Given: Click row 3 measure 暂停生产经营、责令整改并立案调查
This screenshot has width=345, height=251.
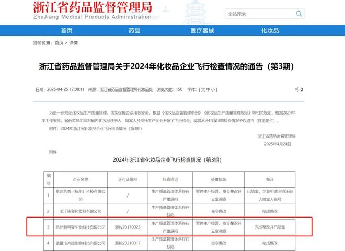Looking at the screenshot, I should [218, 227].
